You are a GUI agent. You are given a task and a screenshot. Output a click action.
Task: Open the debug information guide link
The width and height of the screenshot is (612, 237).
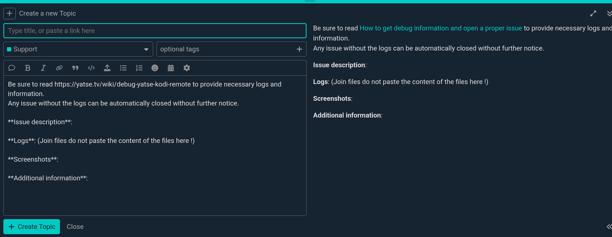(441, 28)
